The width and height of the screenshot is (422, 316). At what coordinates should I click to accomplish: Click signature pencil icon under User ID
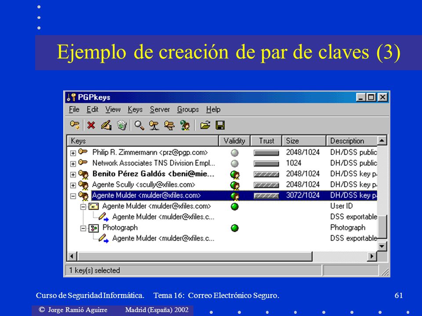point(103,217)
